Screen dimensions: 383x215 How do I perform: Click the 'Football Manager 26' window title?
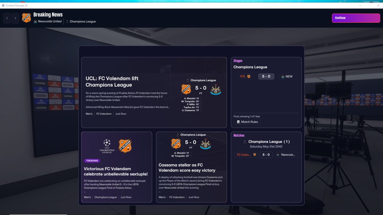(16, 5)
